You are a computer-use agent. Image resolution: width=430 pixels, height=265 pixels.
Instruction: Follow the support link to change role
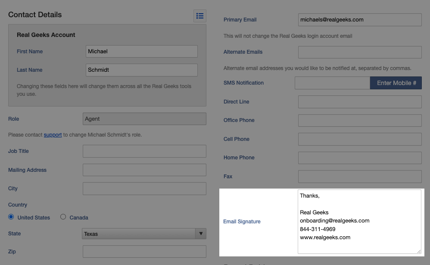(53, 135)
